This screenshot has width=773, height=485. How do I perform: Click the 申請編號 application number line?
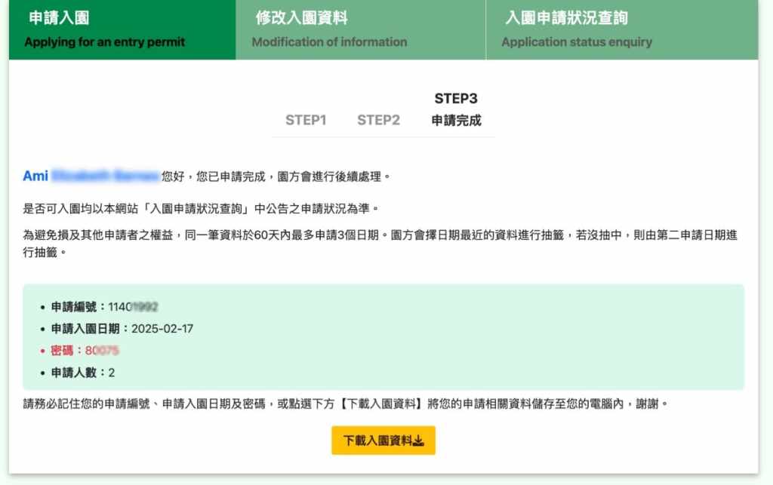click(x=104, y=307)
